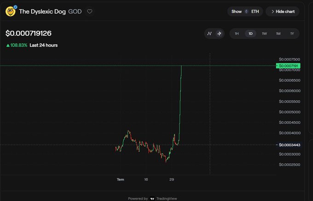
Task: Select the 1Y timeframe
Action: [x=292, y=34]
